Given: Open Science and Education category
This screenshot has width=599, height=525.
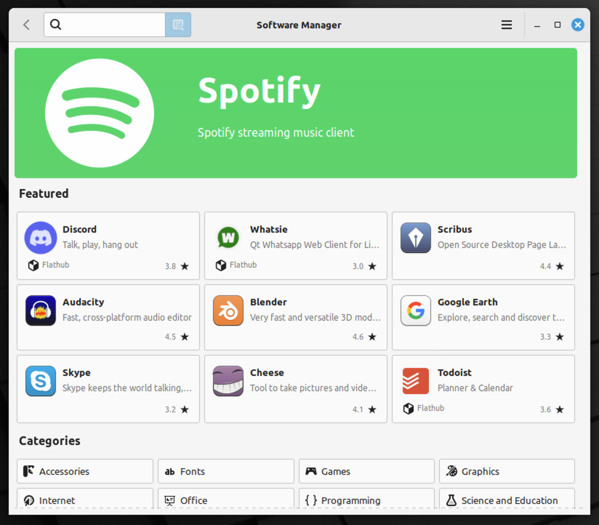Looking at the screenshot, I should pyautogui.click(x=507, y=498).
